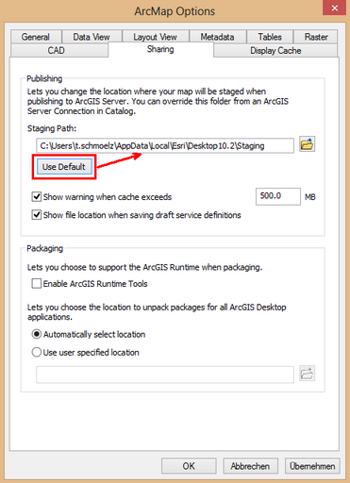Click the disabled unpack location folder icon
Screen dimensions: 350x483
point(307,374)
